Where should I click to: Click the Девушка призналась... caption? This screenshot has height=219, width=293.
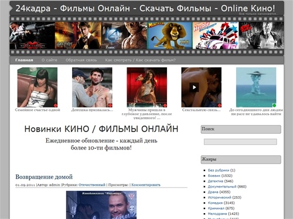pos(92,110)
